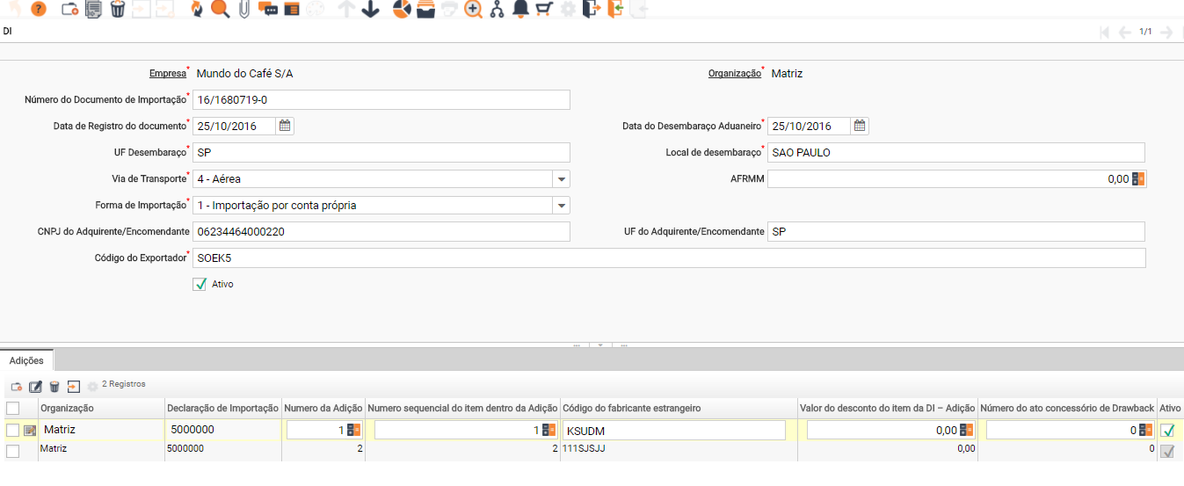The height and width of the screenshot is (486, 1184).
Task: Switch to the Adições tab
Action: point(26,360)
